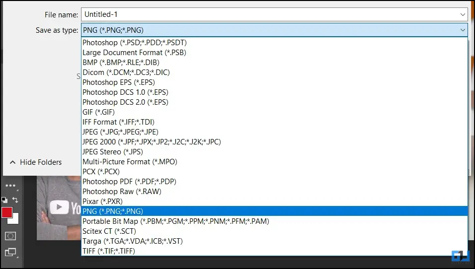Collapse the Save as type dropdown arrow

coord(463,30)
